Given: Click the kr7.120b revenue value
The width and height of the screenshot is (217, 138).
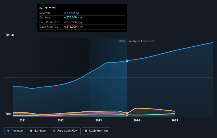Looking at the screenshot, I should click(69, 13).
